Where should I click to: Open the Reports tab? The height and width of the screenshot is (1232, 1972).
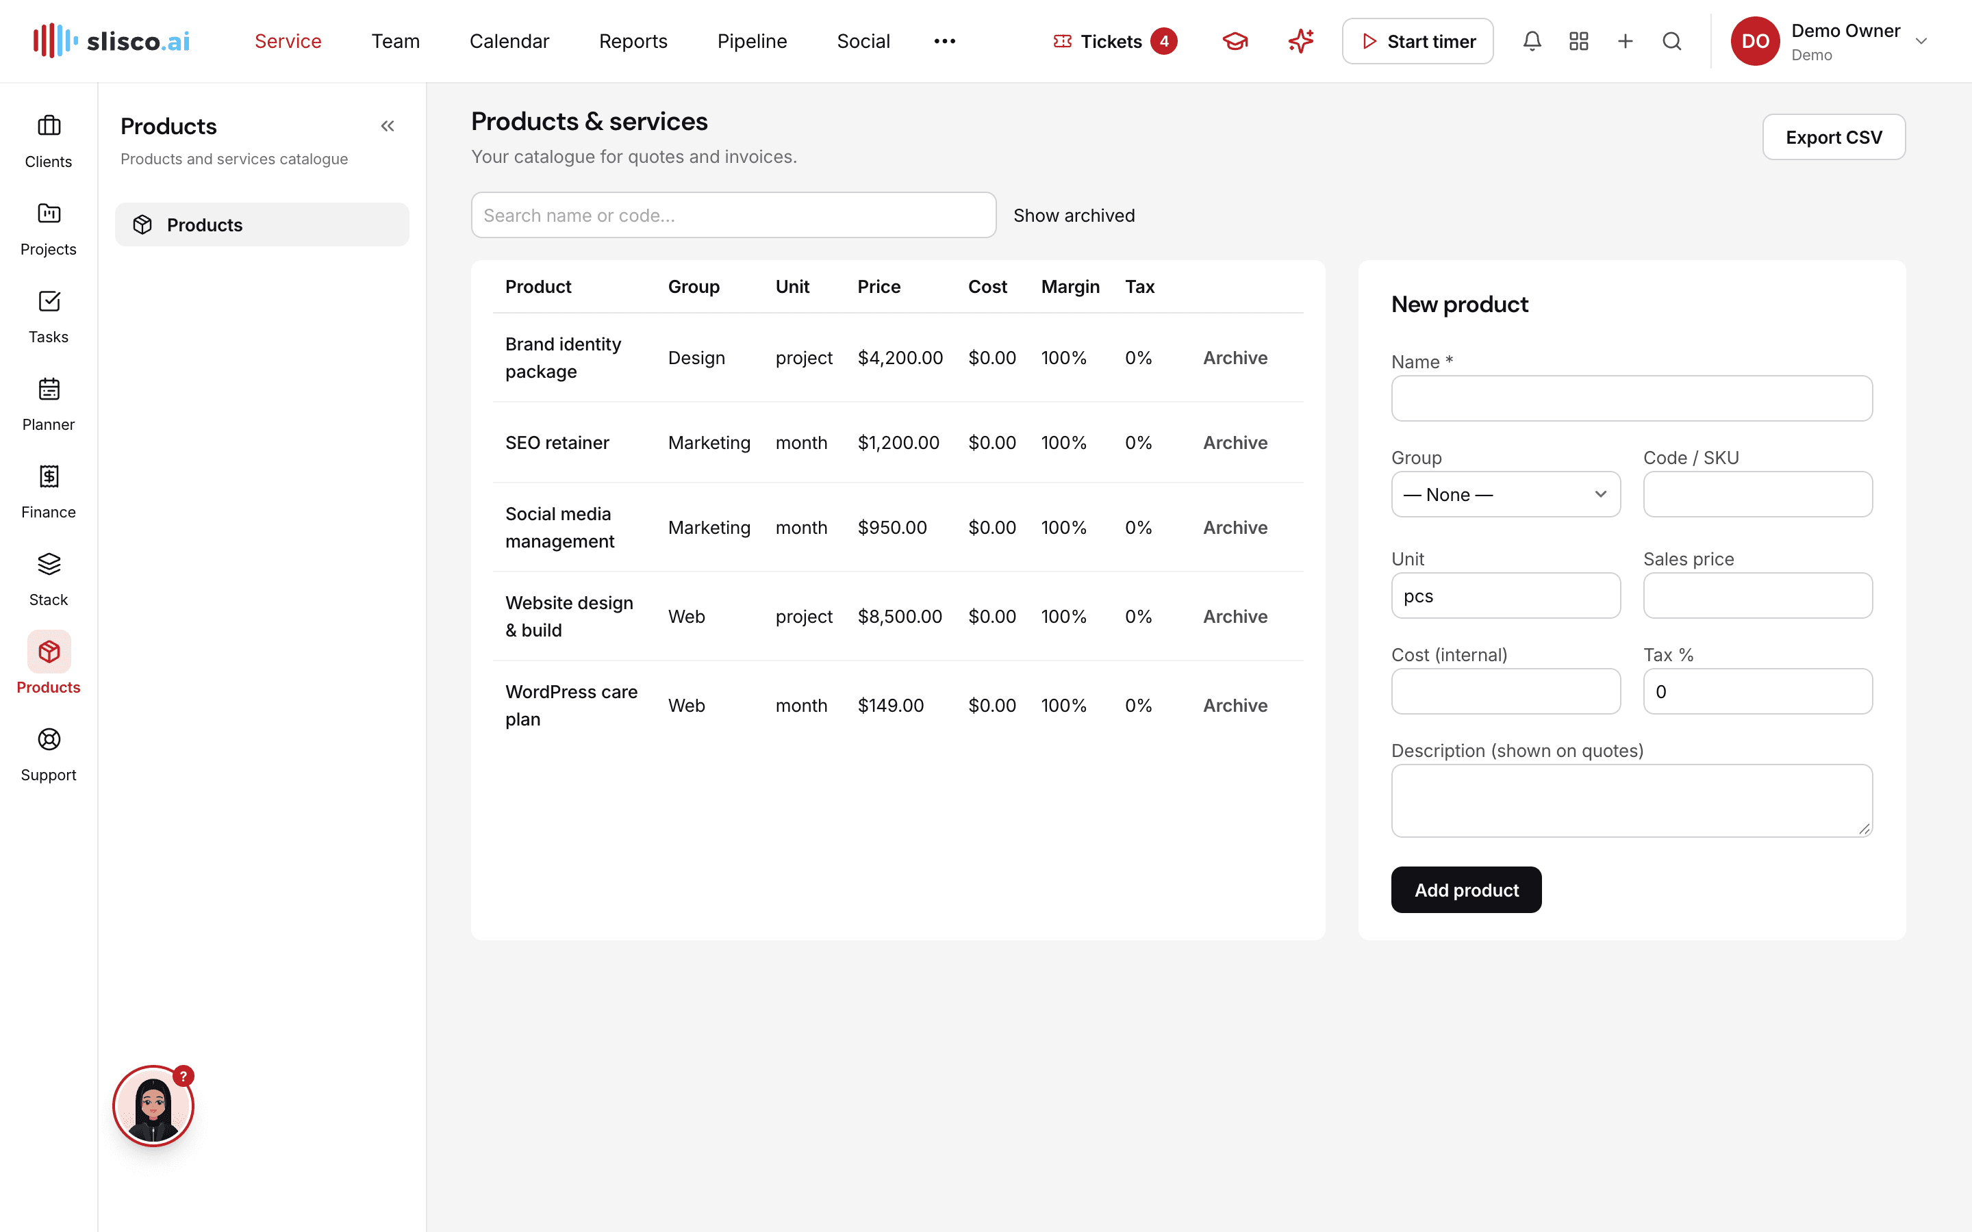(x=633, y=41)
